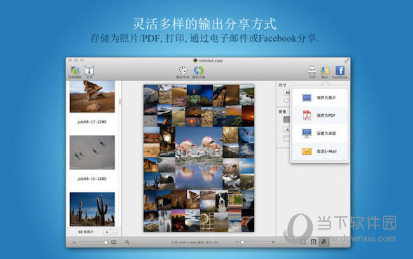The image size is (413, 259).
Task: Zoom out canvas with minus icon
Action: (237, 242)
